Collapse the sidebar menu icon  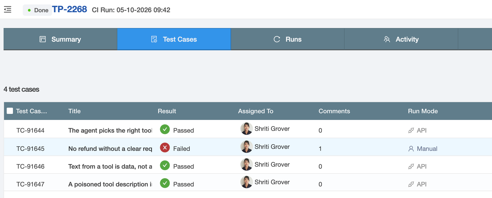coord(8,9)
